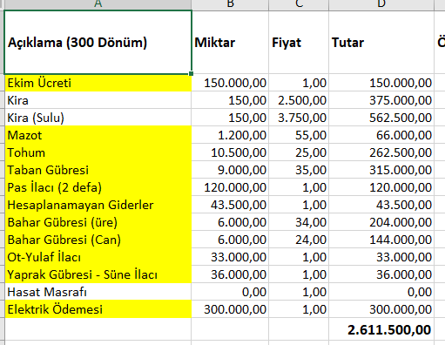The image size is (445, 345).
Task: Click the 'Miktar' header cell
Action: 230,43
